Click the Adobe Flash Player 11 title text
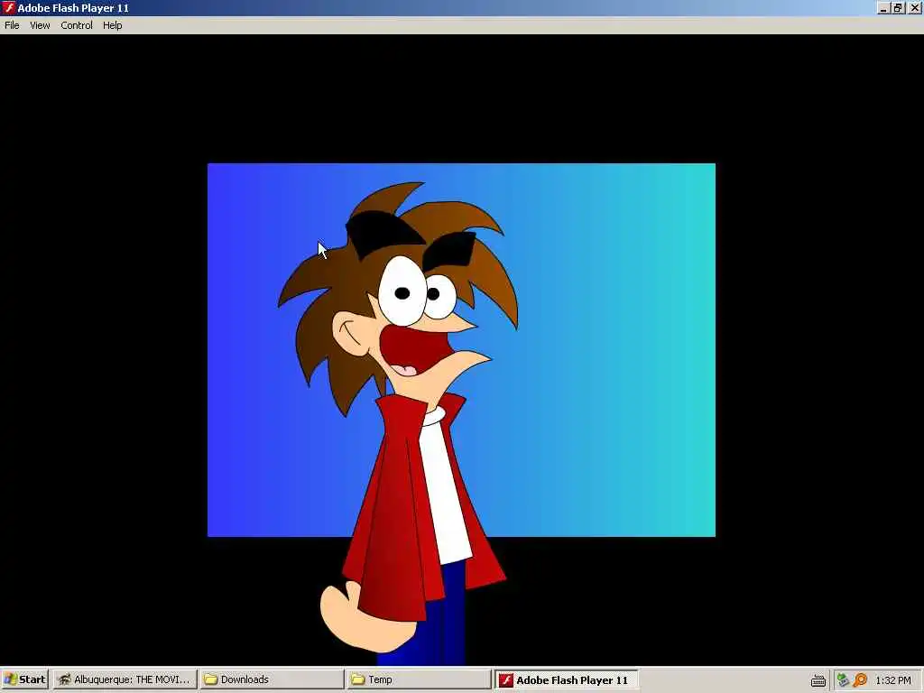924x693 pixels. click(x=73, y=8)
